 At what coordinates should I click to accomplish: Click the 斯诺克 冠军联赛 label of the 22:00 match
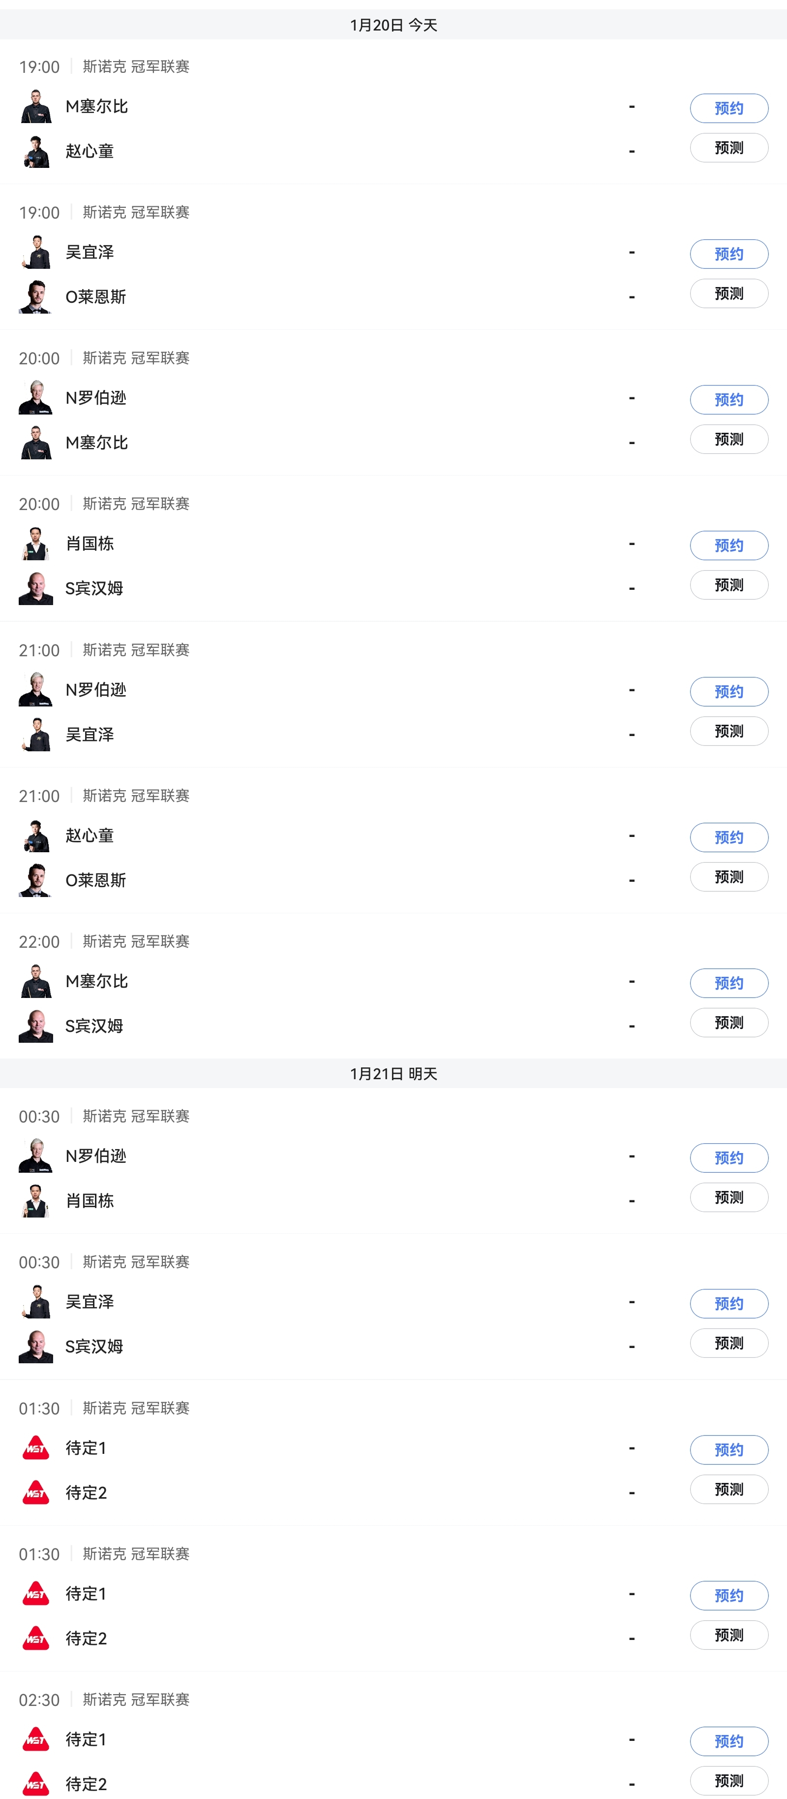point(136,941)
